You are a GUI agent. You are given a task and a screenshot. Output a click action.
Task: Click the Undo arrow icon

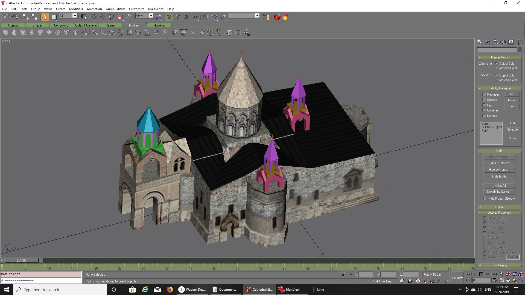click(x=7, y=17)
